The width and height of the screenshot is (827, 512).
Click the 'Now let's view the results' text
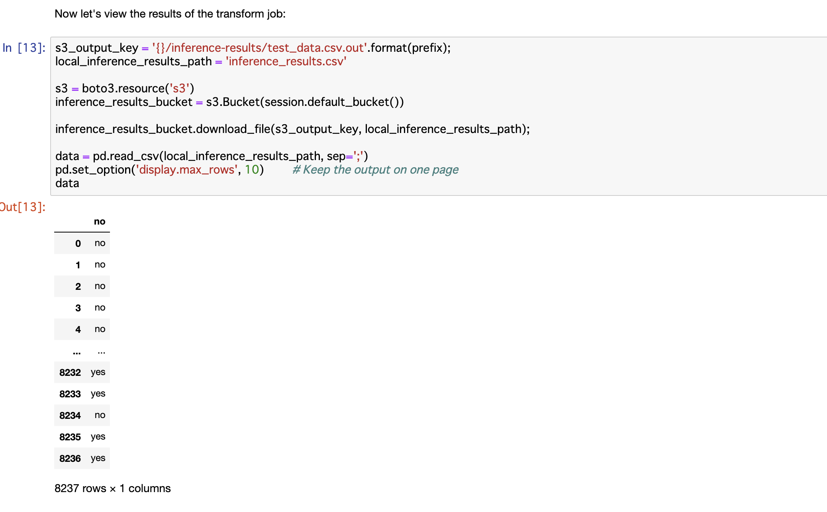pos(170,14)
